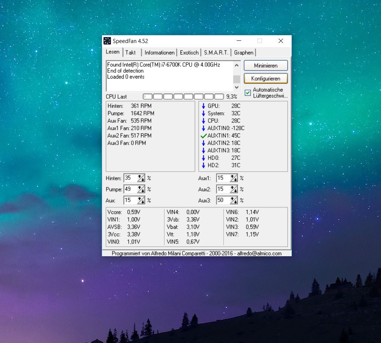Click the log scrollbar thumb
The width and height of the screenshot is (381, 343).
236,79
